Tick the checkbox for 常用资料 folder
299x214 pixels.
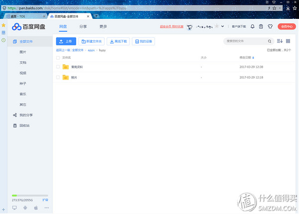click(58, 67)
